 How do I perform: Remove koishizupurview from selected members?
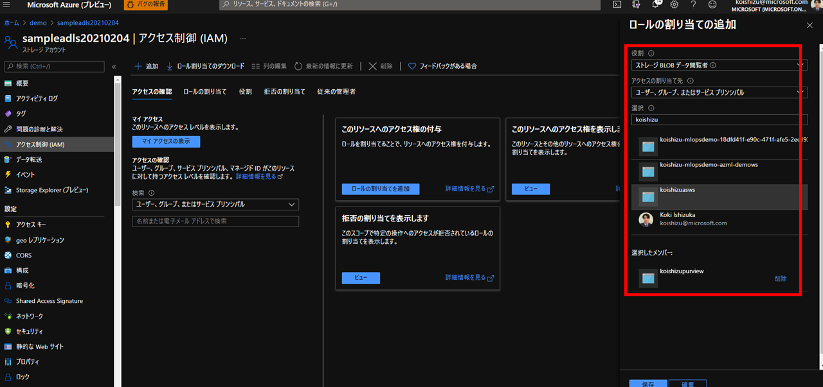coord(781,279)
